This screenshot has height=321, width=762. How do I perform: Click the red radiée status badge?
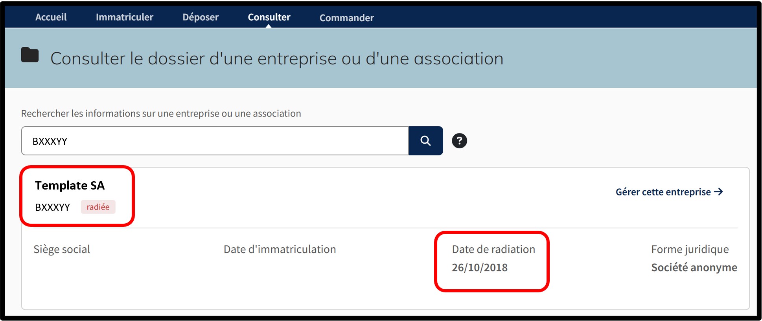(98, 207)
